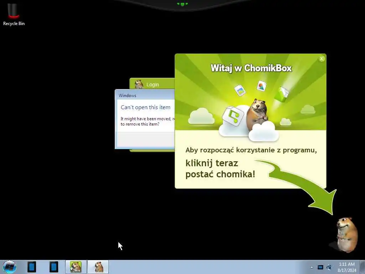Click the blue taskbar icon next to Start
This screenshot has height=274, width=365.
point(32,267)
